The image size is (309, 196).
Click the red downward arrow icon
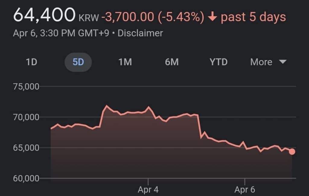(213, 17)
